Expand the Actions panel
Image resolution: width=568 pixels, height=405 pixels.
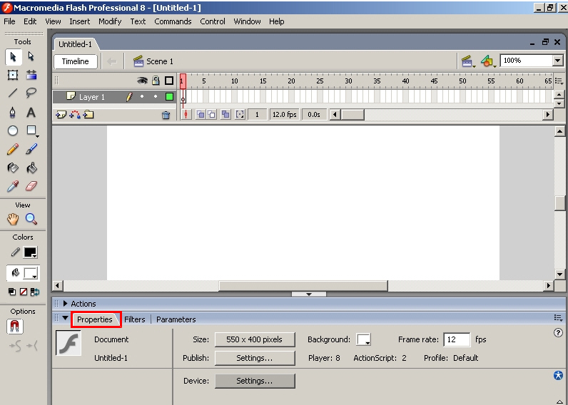point(66,303)
